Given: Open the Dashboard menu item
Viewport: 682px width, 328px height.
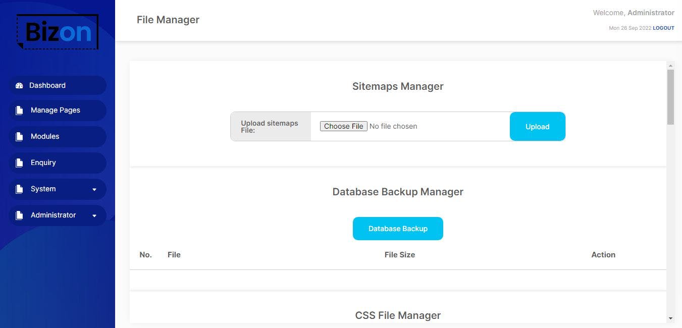Looking at the screenshot, I should (47, 85).
